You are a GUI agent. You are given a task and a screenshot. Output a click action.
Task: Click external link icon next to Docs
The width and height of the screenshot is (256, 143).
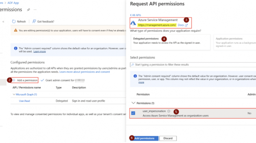(x=186, y=25)
